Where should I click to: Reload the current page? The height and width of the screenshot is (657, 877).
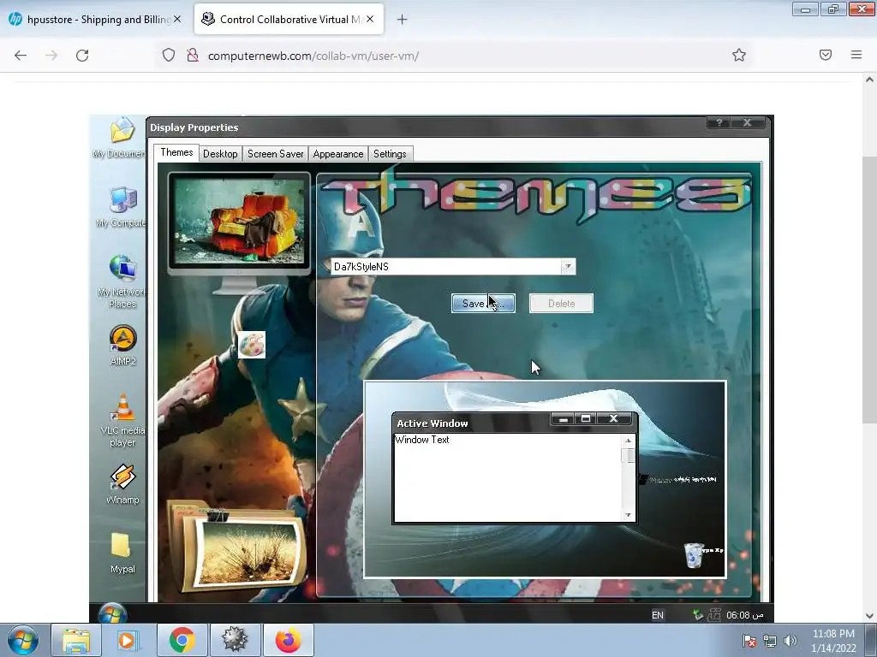[82, 56]
